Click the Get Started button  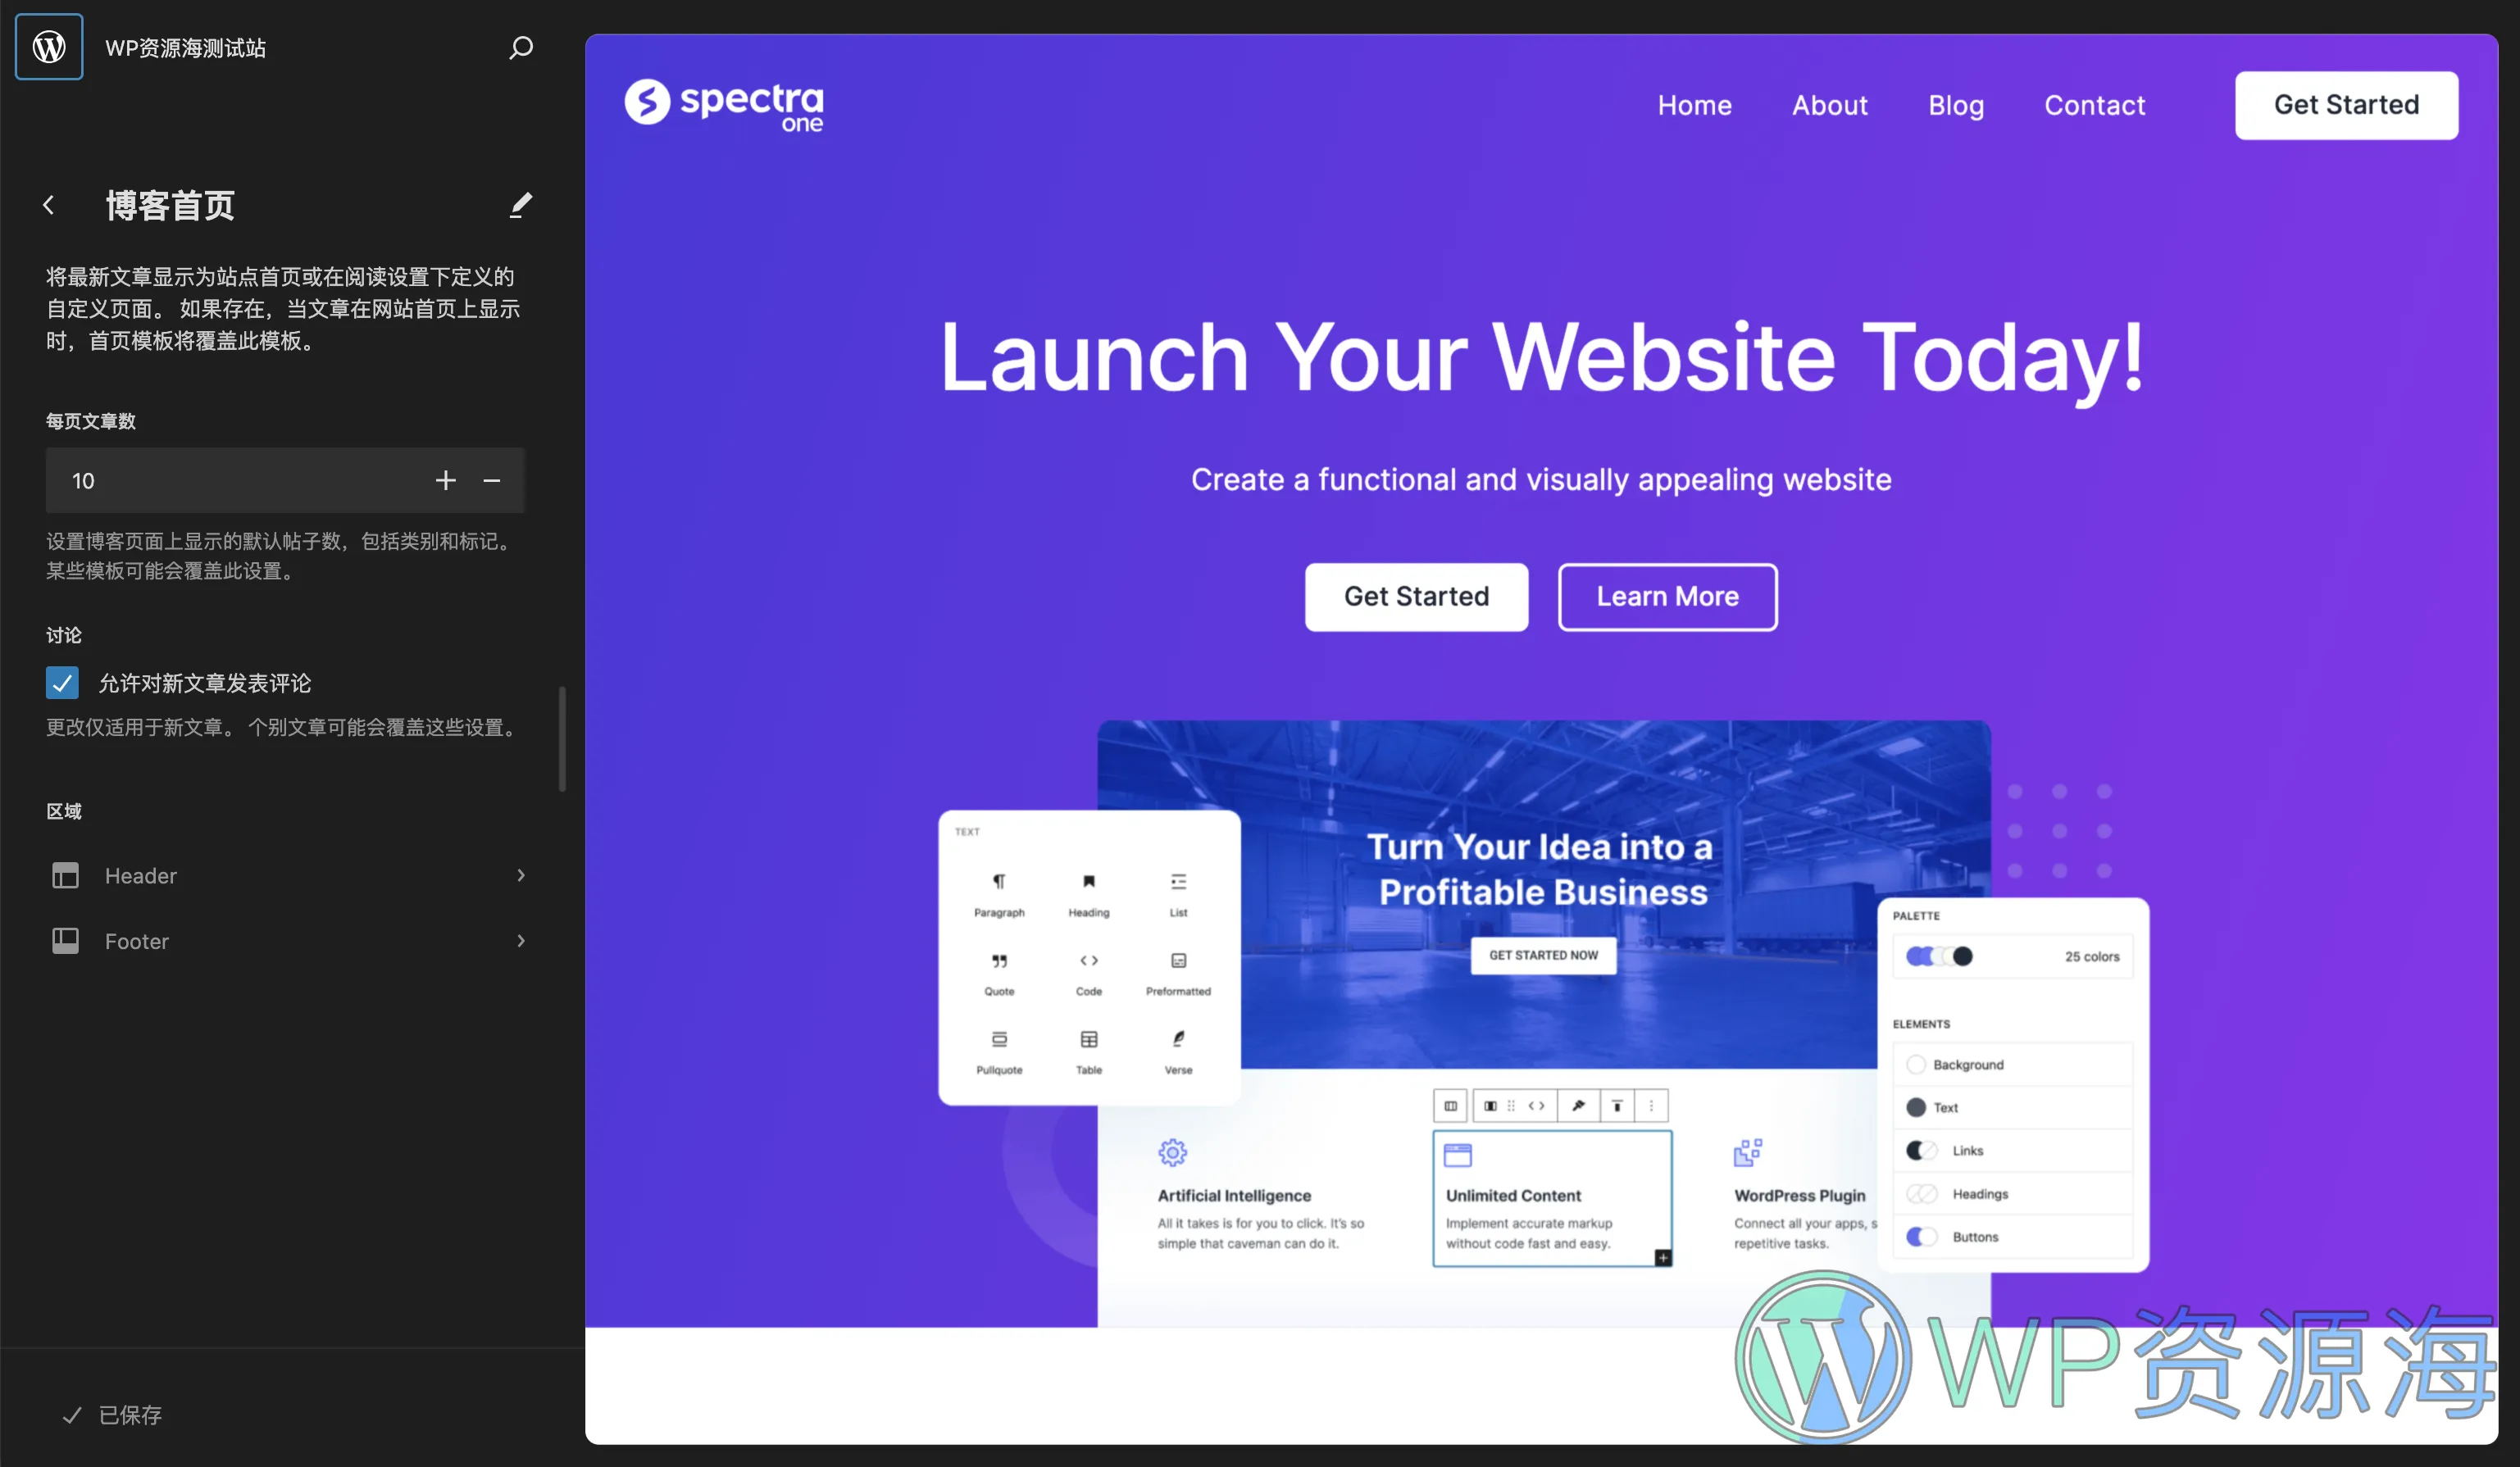point(2347,105)
